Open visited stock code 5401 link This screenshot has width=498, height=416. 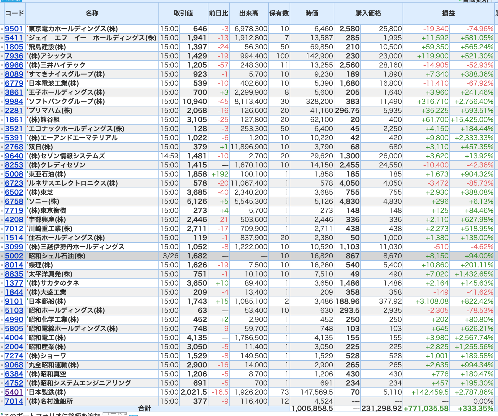click(14, 392)
